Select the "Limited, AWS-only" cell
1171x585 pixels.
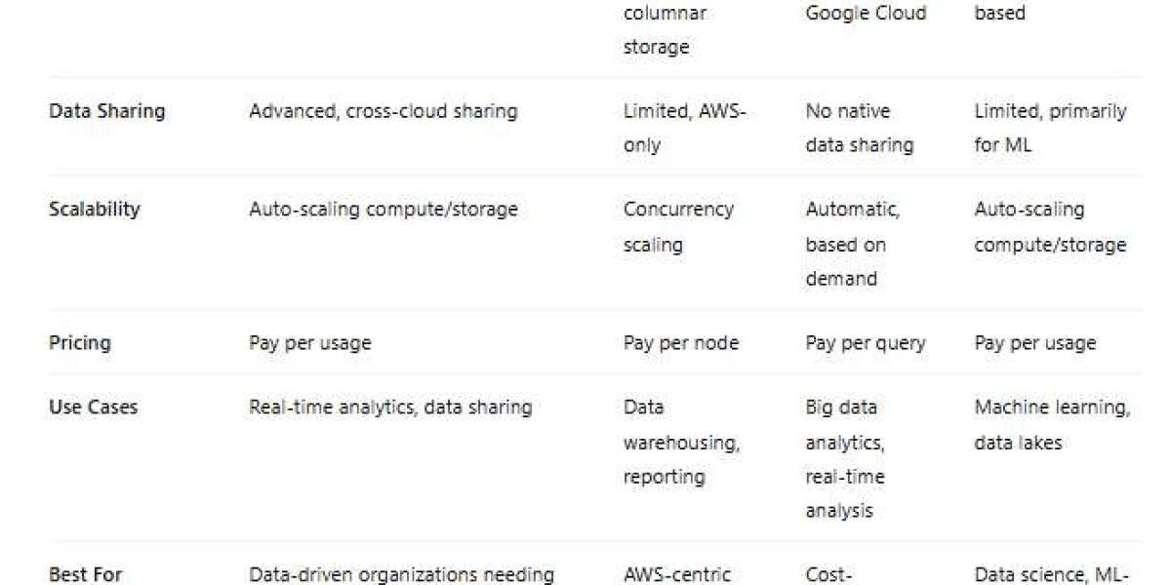[x=684, y=128]
